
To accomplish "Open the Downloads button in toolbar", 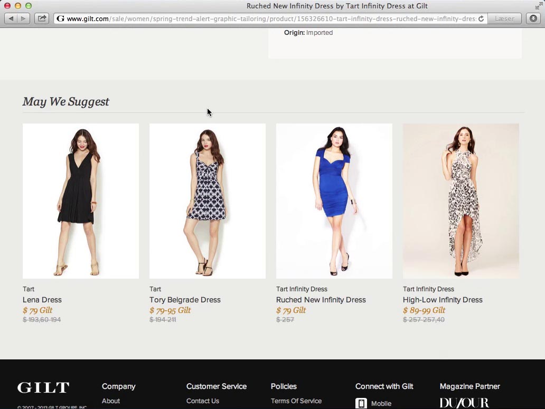I will [533, 18].
